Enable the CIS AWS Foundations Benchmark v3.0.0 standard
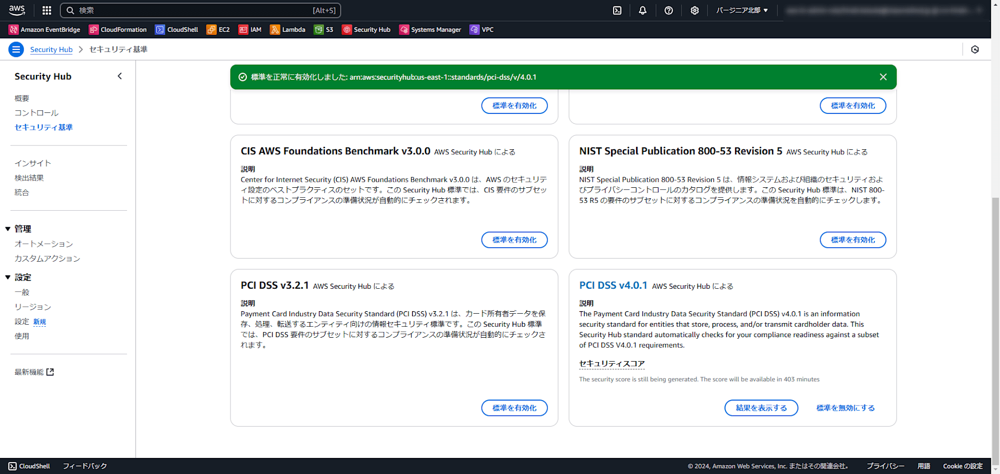This screenshot has height=474, width=1000. 514,240
